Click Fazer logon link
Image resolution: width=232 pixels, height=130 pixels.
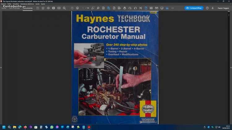(223, 8)
